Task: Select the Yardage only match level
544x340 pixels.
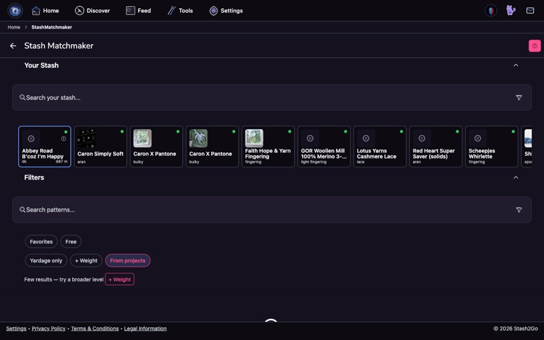Action: click(x=46, y=260)
